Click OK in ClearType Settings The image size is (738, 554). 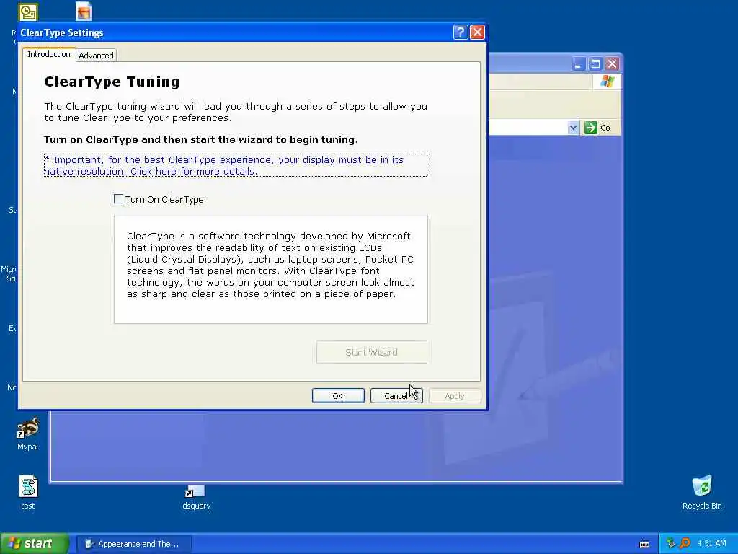tap(338, 396)
